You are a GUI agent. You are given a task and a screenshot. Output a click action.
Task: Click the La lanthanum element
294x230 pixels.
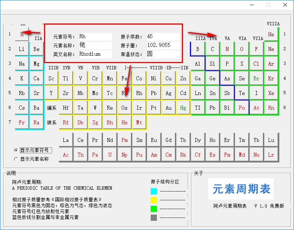66,140
